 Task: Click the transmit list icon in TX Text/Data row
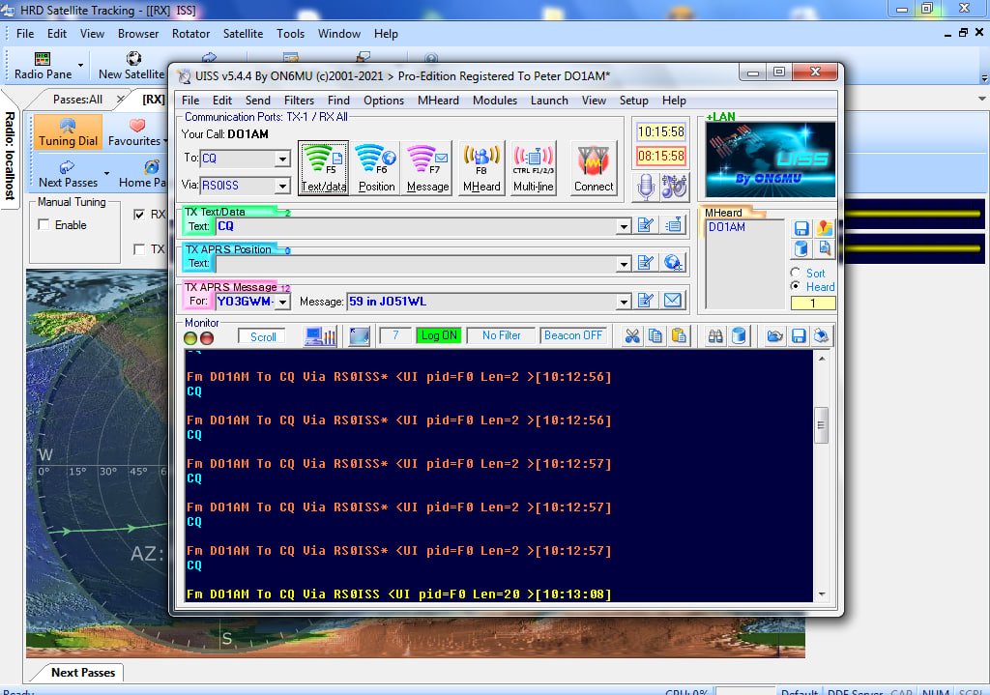point(673,225)
